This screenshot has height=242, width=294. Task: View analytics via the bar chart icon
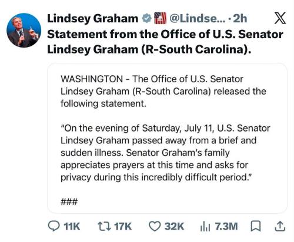pyautogui.click(x=205, y=227)
